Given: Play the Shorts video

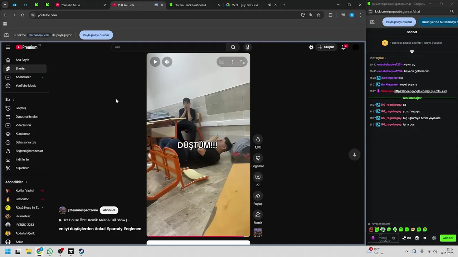Looking at the screenshot, I should [x=155, y=62].
